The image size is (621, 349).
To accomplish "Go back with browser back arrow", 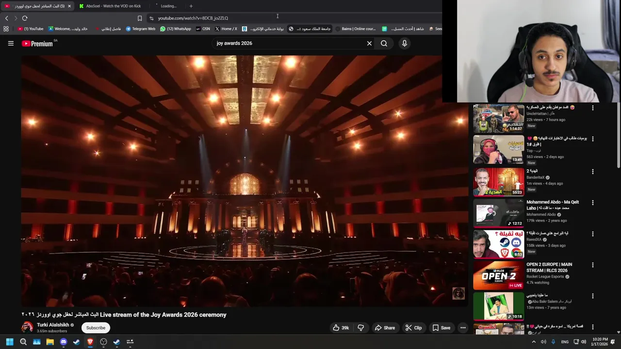I will coord(6,18).
